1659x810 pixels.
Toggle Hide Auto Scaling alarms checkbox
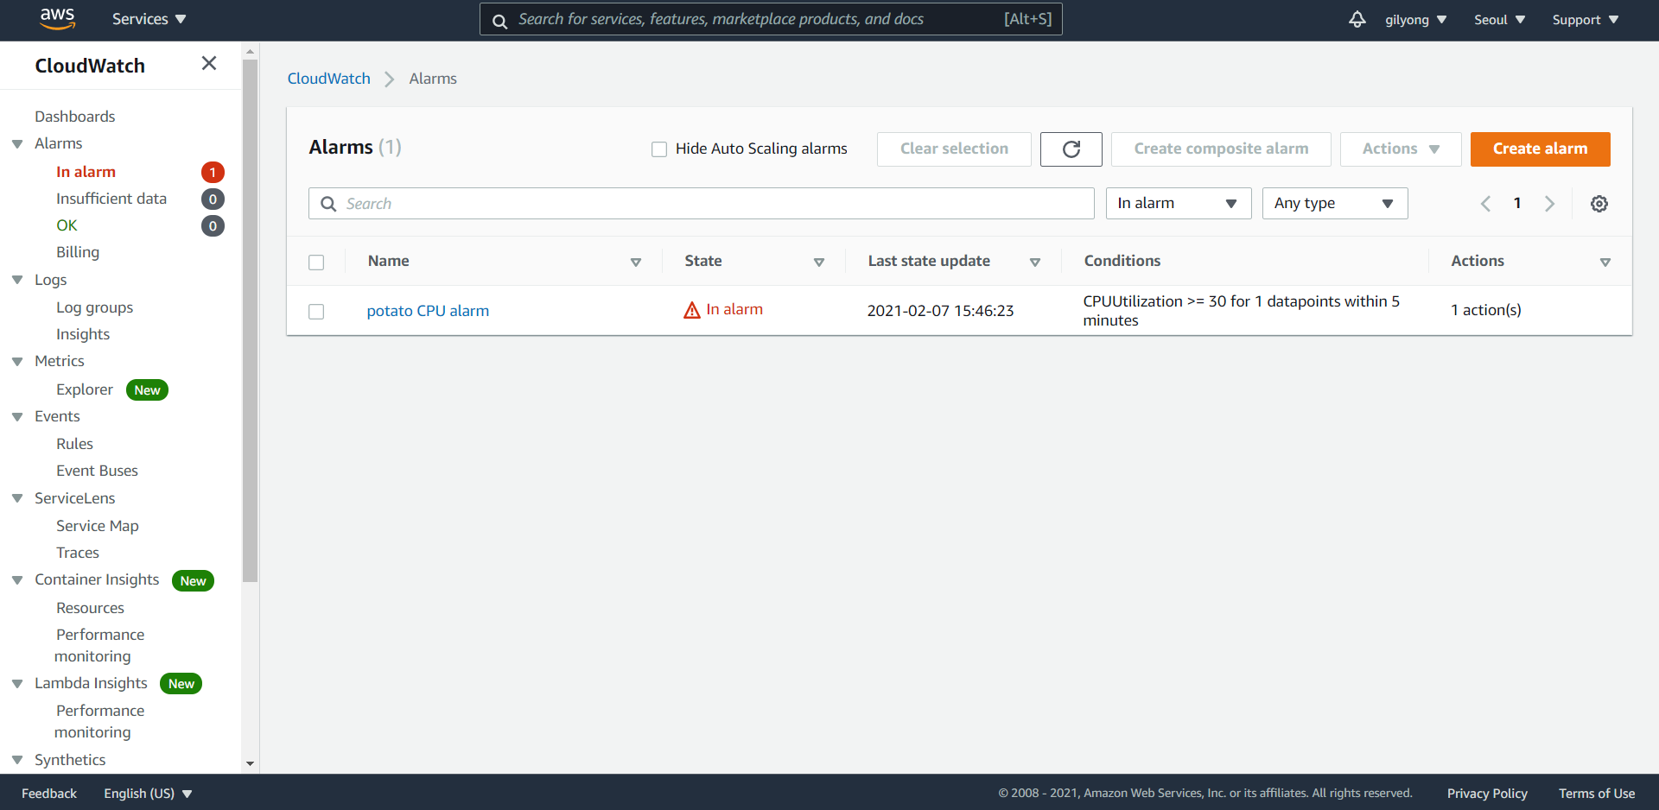click(659, 149)
